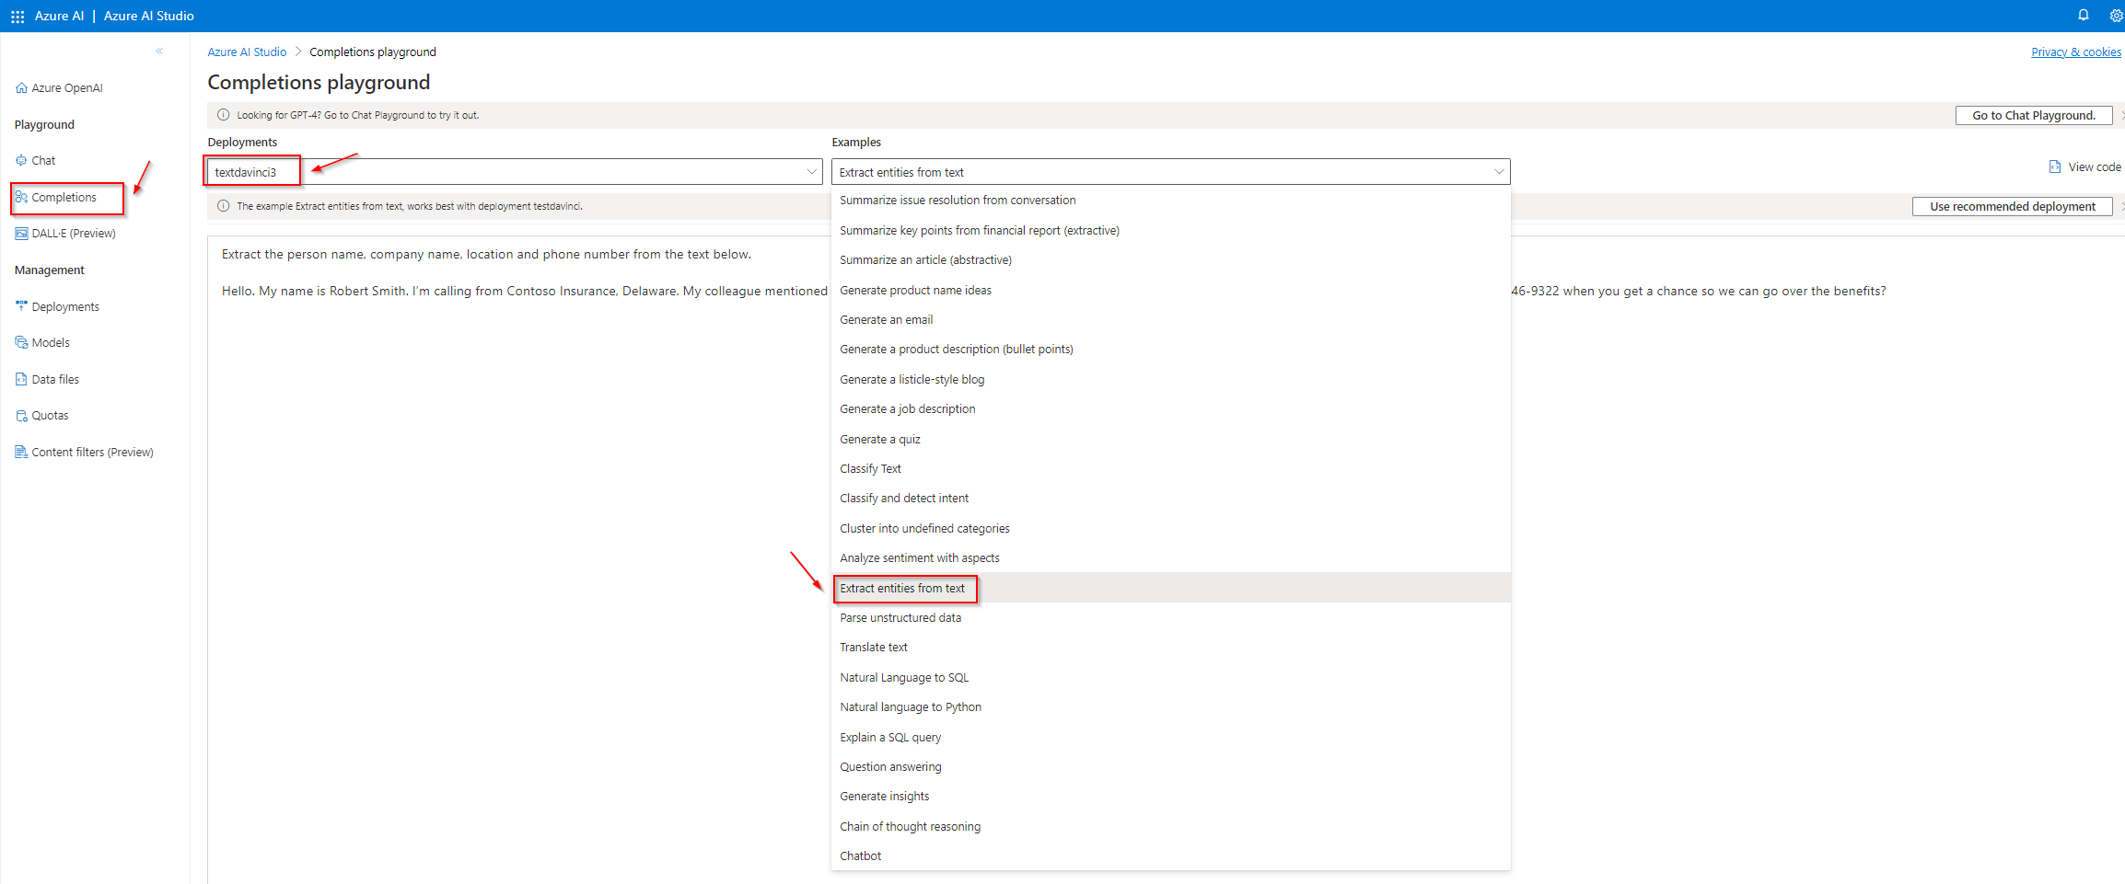
Task: Select the Chatbot example
Action: tap(1170, 855)
